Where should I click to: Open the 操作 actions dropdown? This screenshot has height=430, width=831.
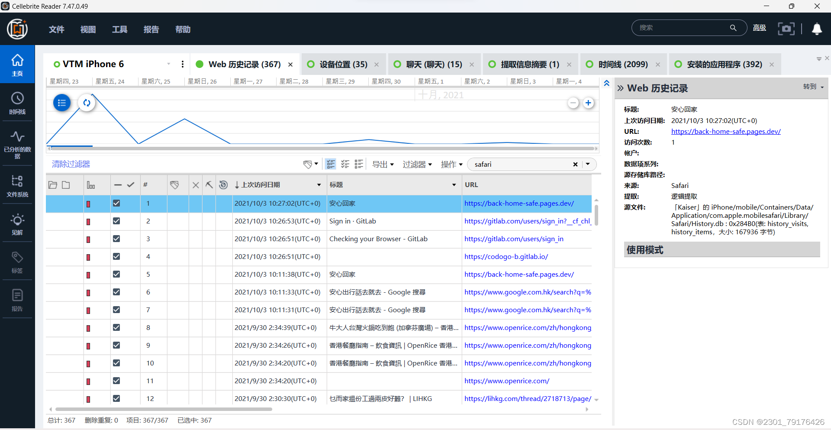(452, 164)
